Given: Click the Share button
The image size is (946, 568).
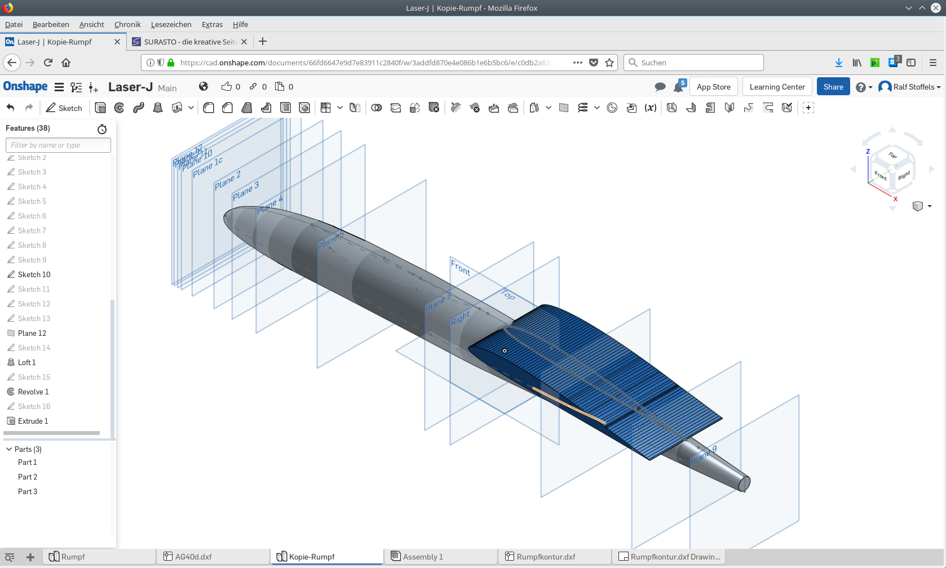Looking at the screenshot, I should [833, 87].
